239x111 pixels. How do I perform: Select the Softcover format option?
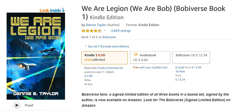(x=191, y=58)
